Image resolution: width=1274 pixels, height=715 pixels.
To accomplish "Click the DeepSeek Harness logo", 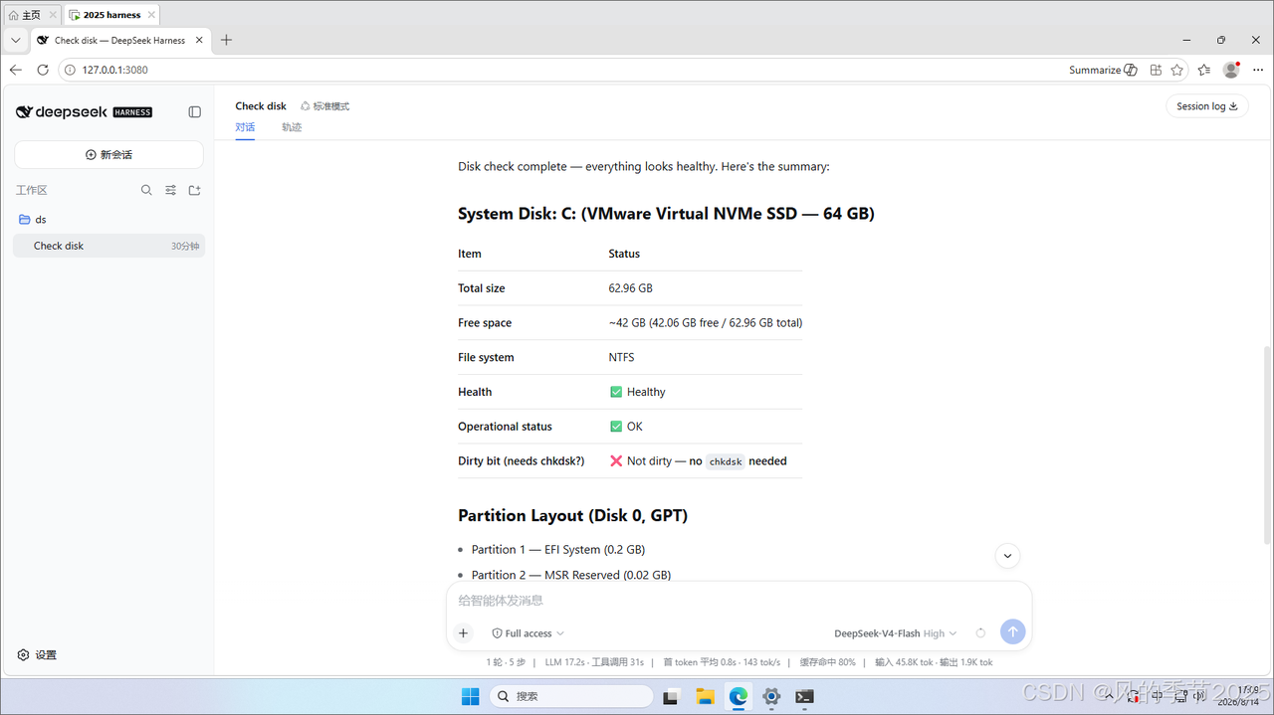I will [84, 112].
